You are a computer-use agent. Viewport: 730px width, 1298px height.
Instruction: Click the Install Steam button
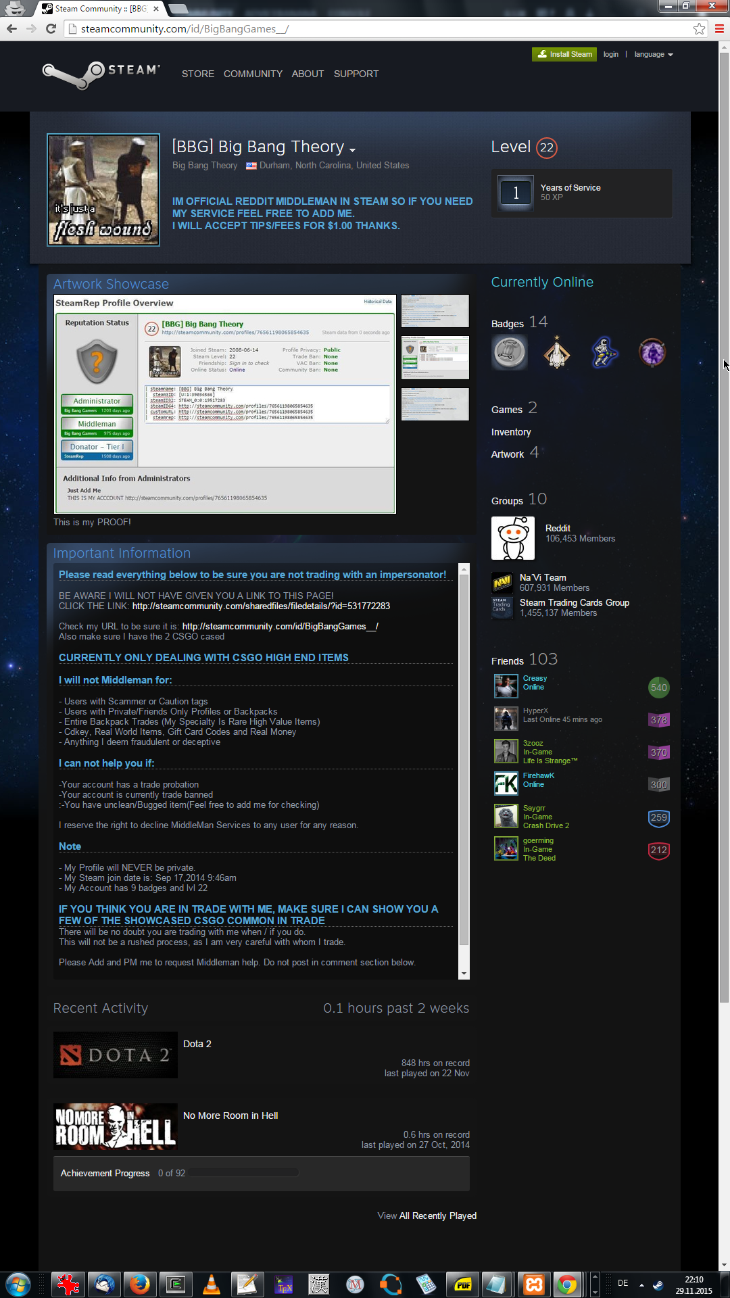pyautogui.click(x=564, y=54)
